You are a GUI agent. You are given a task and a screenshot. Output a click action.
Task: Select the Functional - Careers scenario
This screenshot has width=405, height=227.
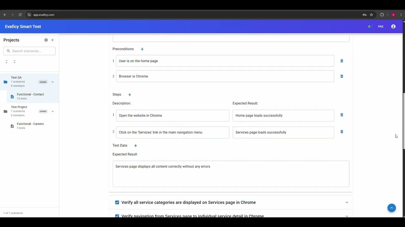click(x=33, y=126)
